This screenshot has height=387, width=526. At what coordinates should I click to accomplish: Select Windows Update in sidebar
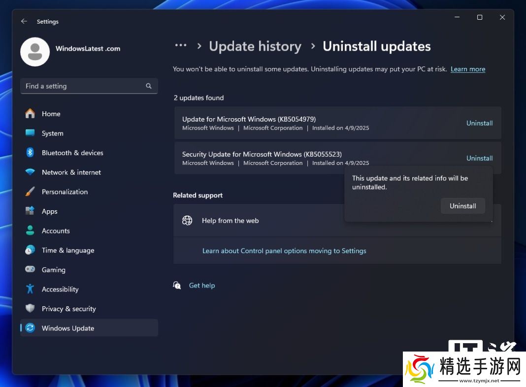click(x=68, y=328)
